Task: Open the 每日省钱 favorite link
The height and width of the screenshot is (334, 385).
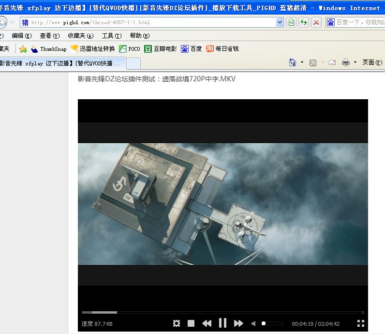Action: 222,49
